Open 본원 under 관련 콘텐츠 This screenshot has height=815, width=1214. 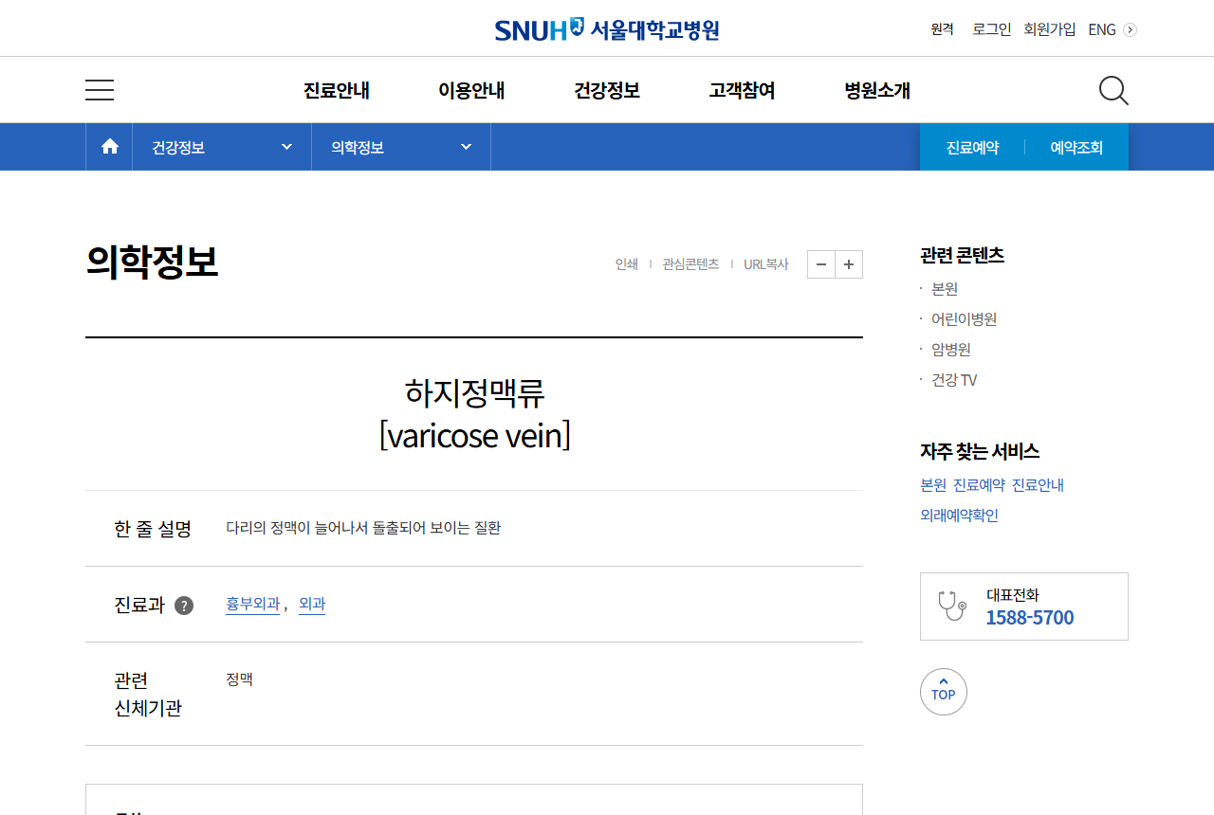(945, 289)
